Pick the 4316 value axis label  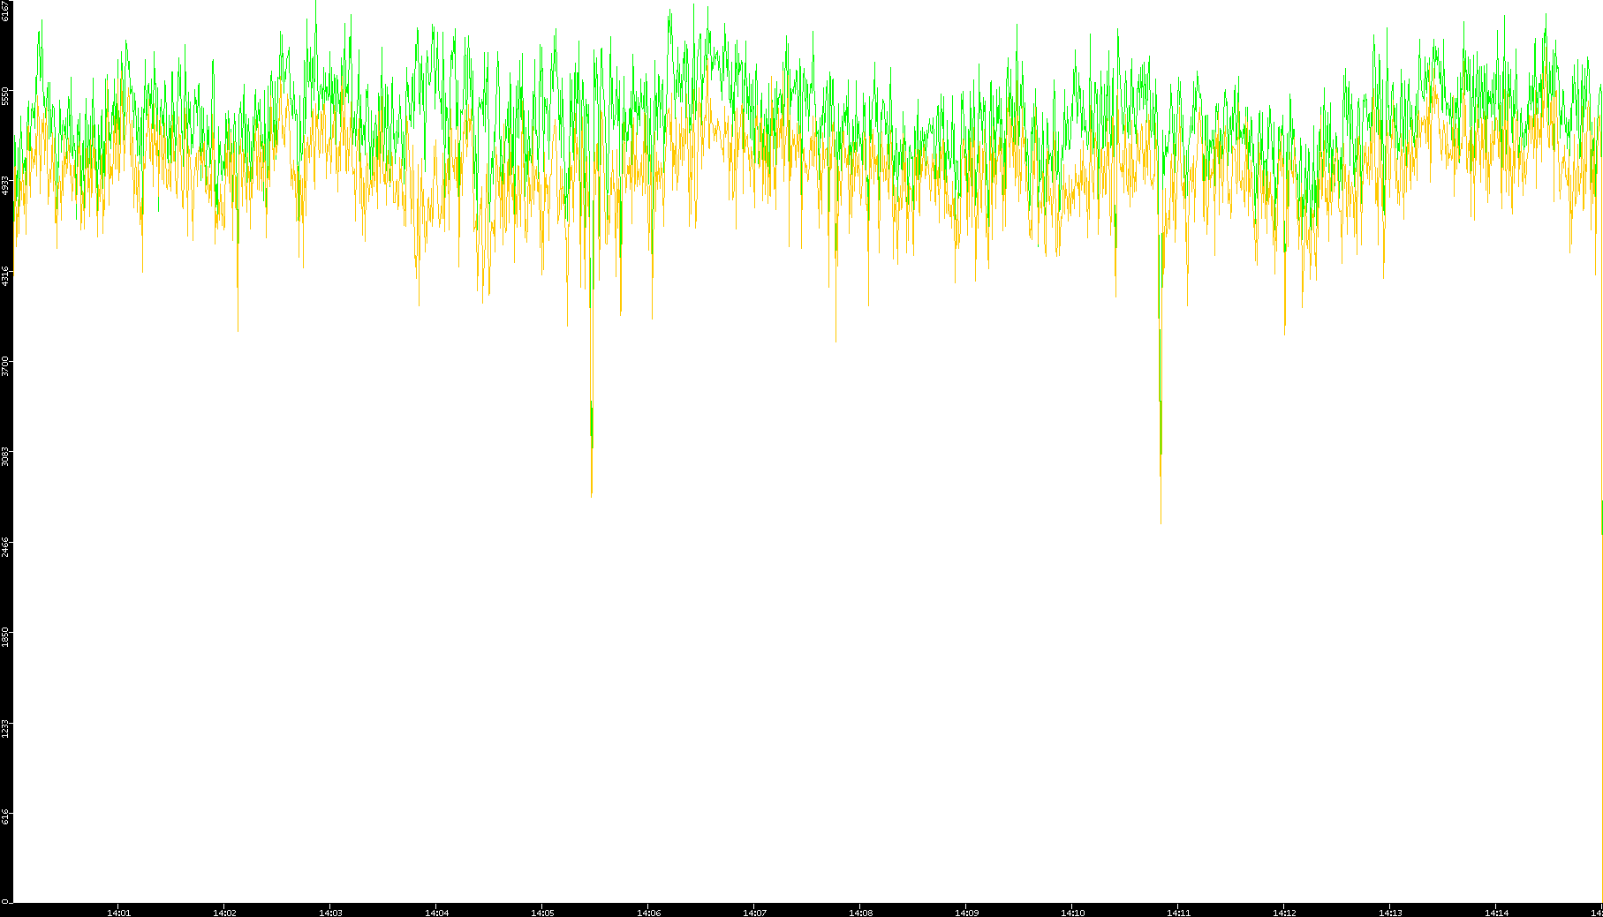(x=5, y=275)
